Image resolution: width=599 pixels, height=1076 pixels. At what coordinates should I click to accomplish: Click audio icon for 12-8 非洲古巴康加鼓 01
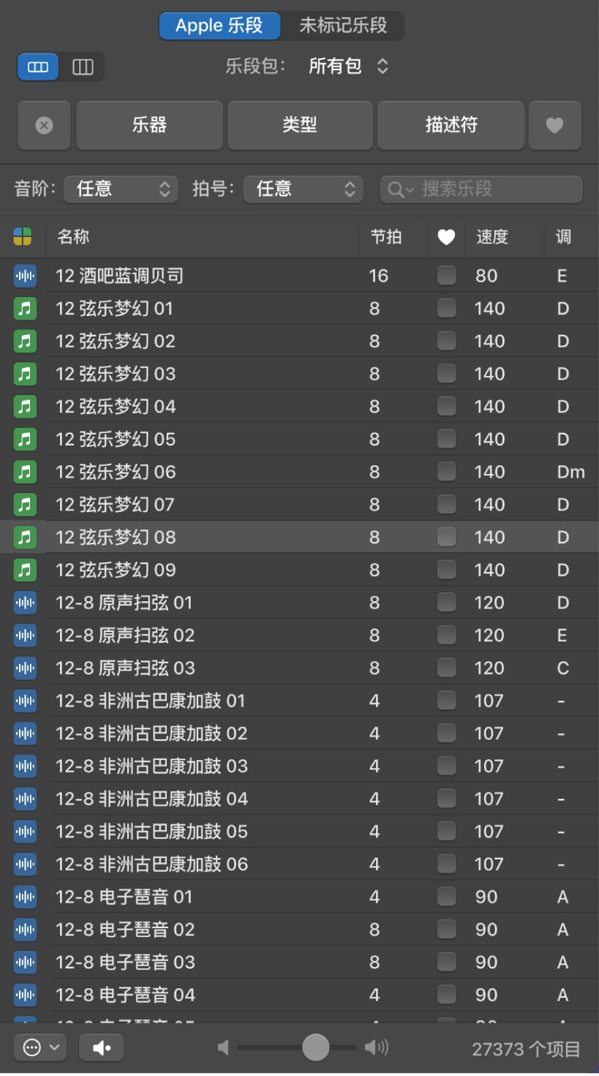click(x=25, y=701)
